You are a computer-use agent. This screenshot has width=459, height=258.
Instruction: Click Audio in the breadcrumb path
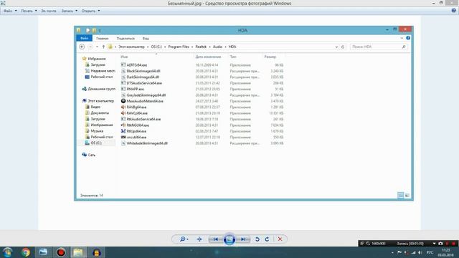217,47
